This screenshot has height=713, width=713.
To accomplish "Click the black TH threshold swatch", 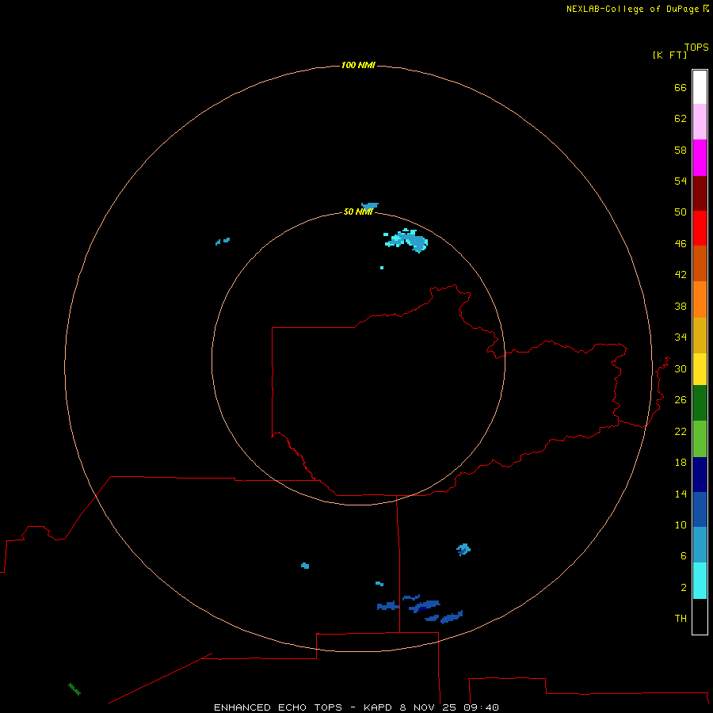I will click(x=700, y=616).
